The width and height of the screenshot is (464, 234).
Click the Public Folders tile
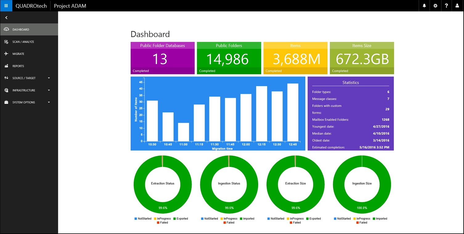coord(229,58)
